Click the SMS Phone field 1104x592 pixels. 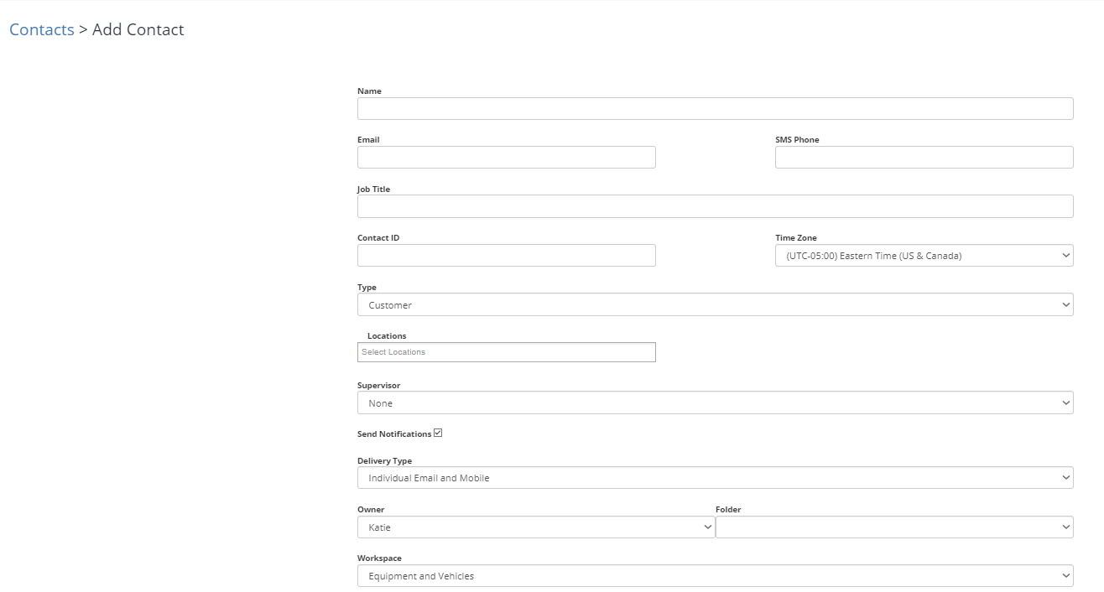[924, 157]
